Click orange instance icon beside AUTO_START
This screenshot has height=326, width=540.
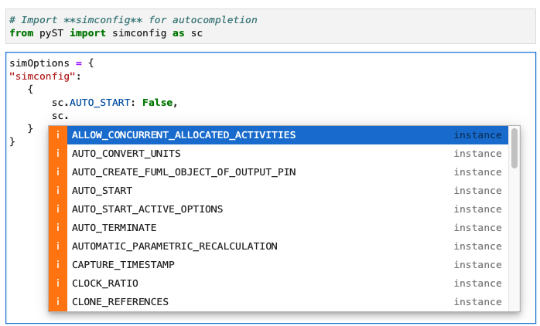[58, 191]
